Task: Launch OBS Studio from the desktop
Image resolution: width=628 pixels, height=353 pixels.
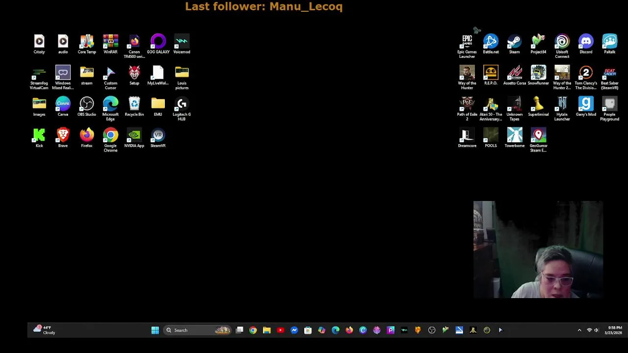Action: click(x=87, y=107)
